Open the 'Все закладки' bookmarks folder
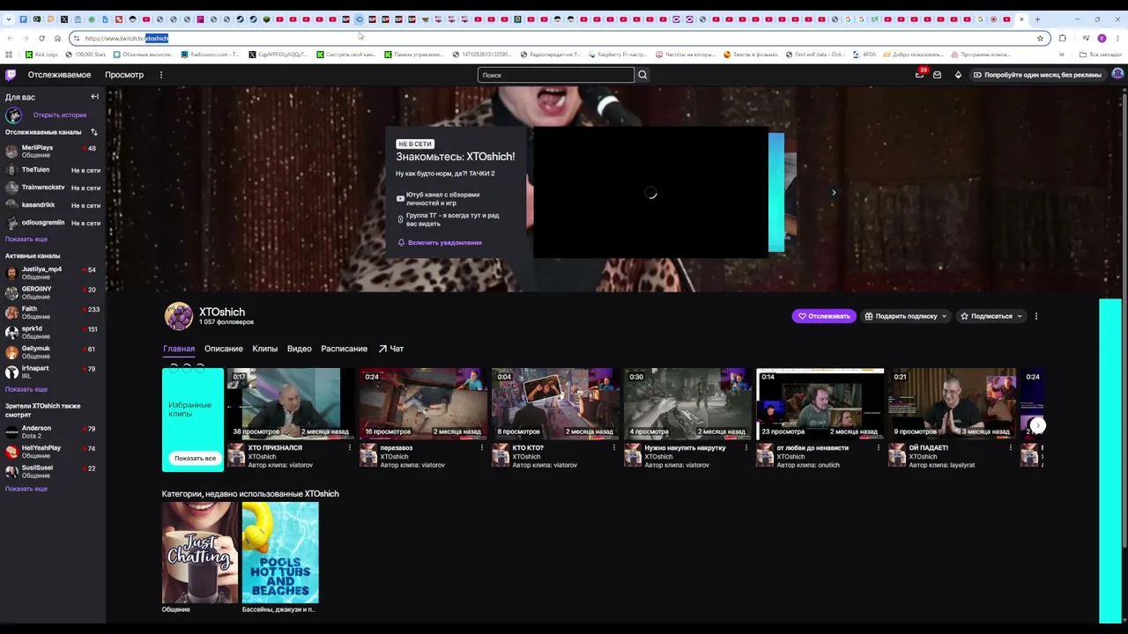Screen dimensions: 1128x634 (1101, 55)
